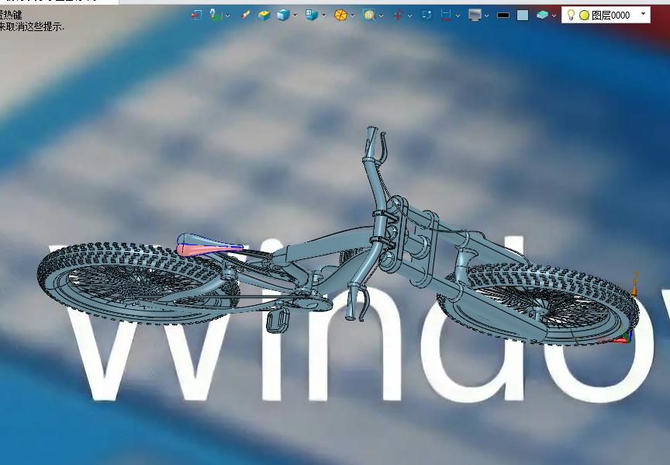Click the monitor display icon
This screenshot has height=465, width=670.
(x=475, y=15)
